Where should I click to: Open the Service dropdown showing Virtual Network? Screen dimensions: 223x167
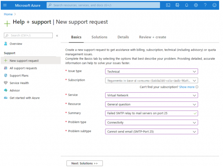[152, 95]
